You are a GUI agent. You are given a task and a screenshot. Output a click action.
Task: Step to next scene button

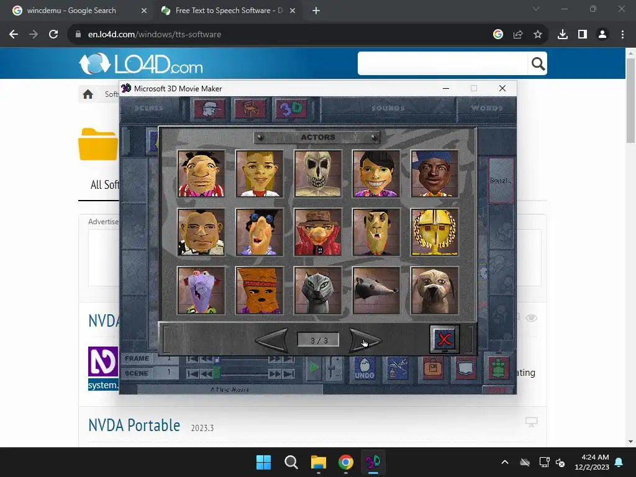tap(275, 374)
